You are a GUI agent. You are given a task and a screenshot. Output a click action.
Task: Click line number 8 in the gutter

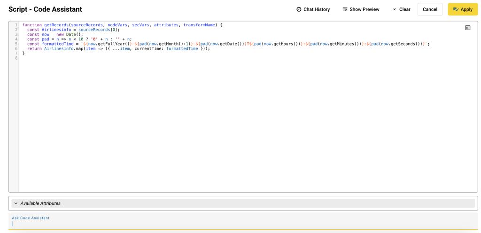click(x=16, y=58)
